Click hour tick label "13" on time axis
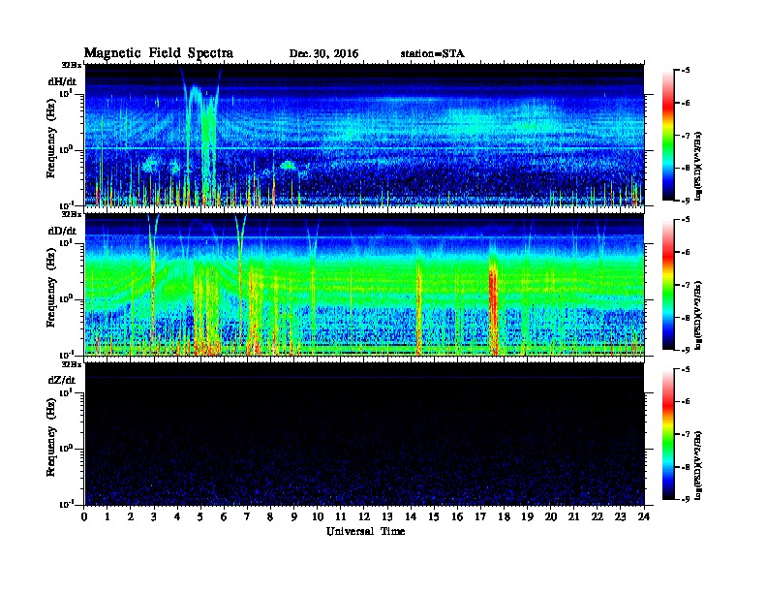The height and width of the screenshot is (593, 767). pos(387,517)
